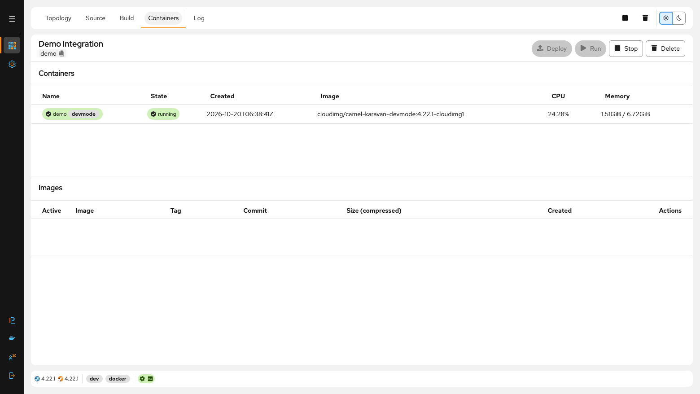This screenshot has height=394, width=700.
Task: Open the integrations grid page in sidebar
Action: click(12, 45)
